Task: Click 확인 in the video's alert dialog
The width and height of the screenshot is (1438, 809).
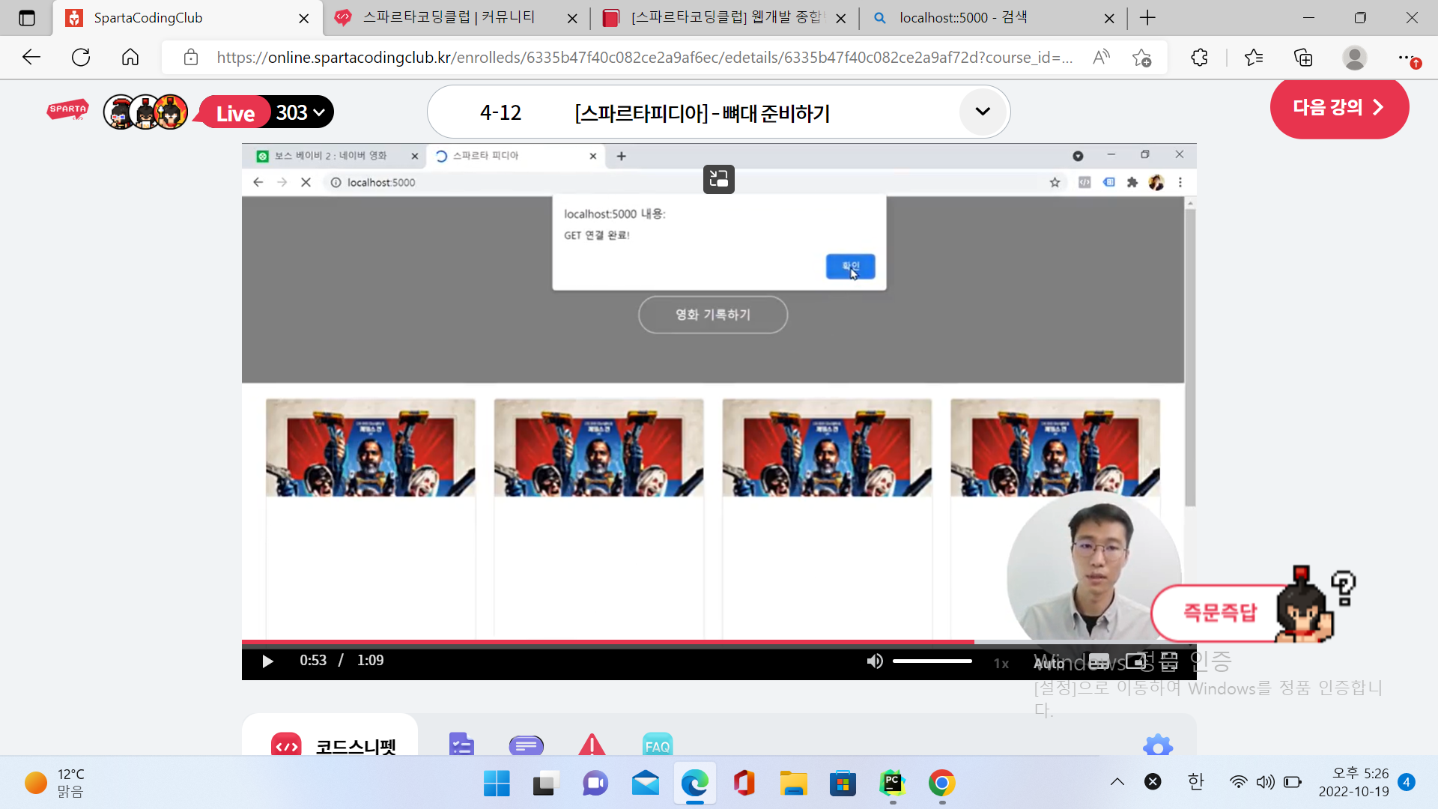Action: pos(850,267)
